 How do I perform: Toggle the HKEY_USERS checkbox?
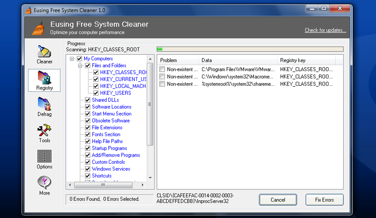96,93
